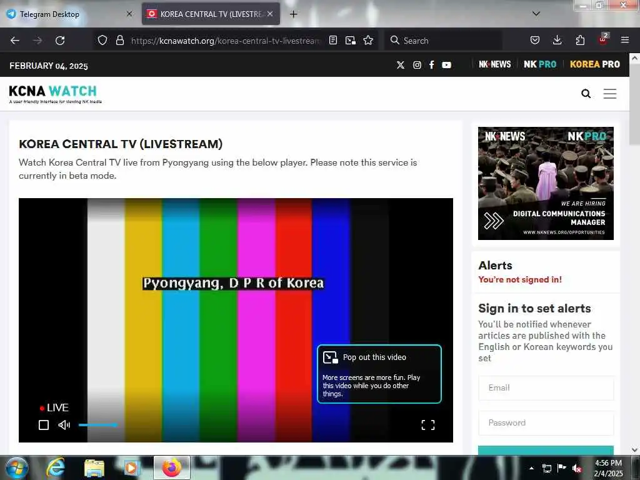Open Windows Media Player from taskbar
This screenshot has width=640, height=480.
[131, 467]
